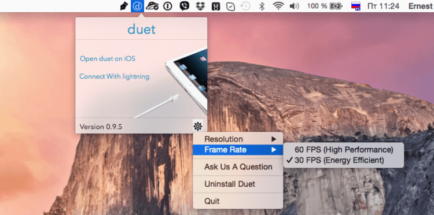Click the UFO-shaped menu bar icon
Screen dimensions: 434x215
(x=152, y=6)
